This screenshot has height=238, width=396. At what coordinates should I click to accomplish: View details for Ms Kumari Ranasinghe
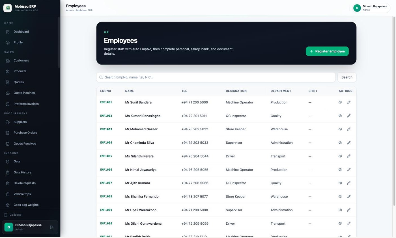340,116
